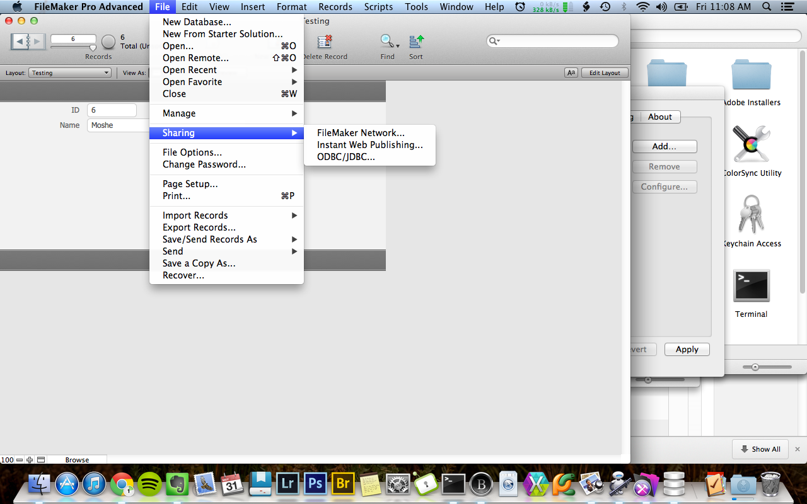Launch App Store from the Dock
The width and height of the screenshot is (807, 504).
(x=67, y=484)
